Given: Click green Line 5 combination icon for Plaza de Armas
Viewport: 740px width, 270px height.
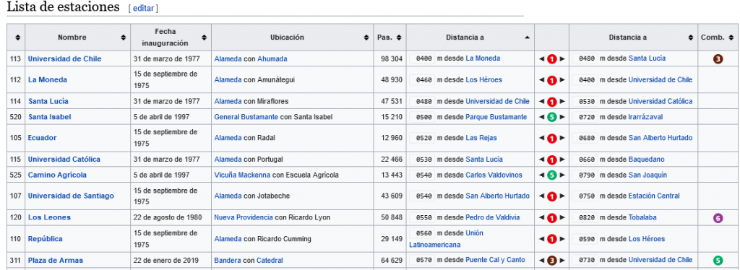Looking at the screenshot, I should [x=718, y=260].
